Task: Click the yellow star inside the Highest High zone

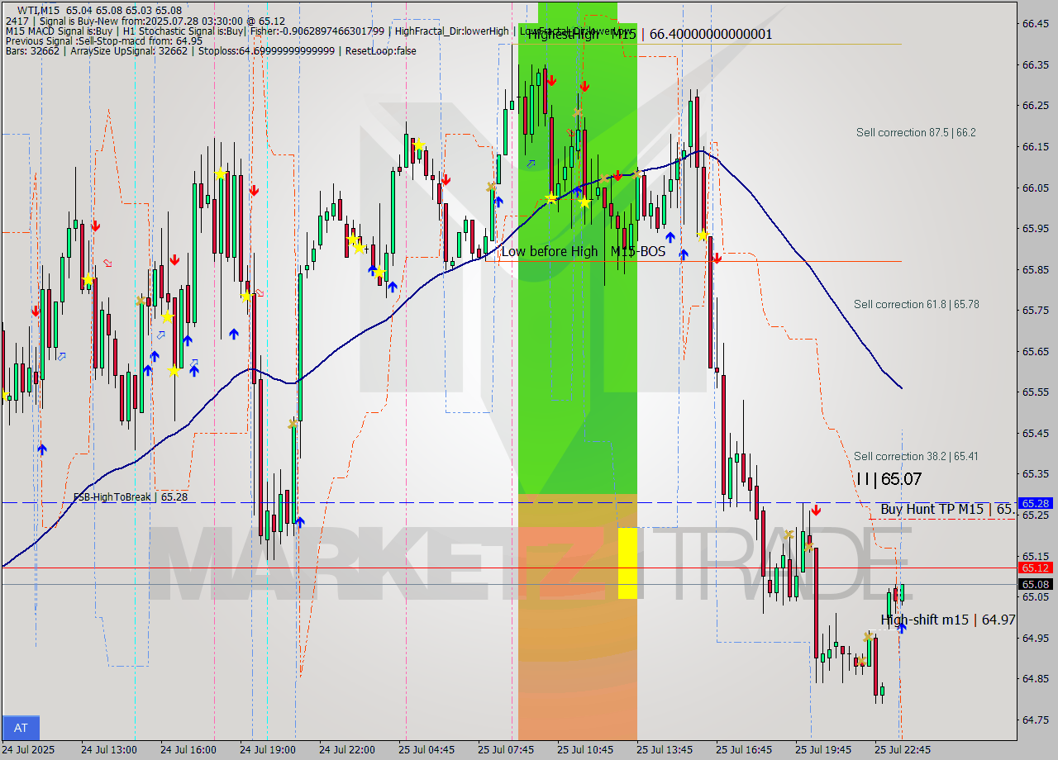Action: point(550,198)
